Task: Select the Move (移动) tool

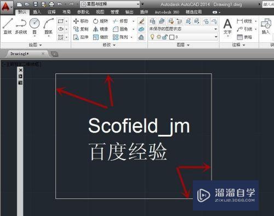Action: (x=81, y=21)
